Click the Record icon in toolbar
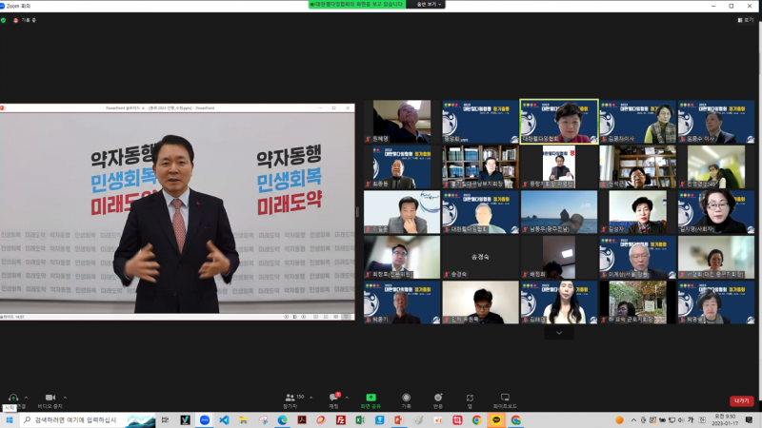The image size is (762, 428). (406, 398)
